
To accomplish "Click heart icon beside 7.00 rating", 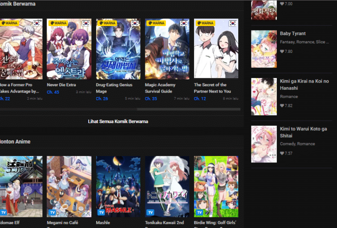I will [x=282, y=4].
